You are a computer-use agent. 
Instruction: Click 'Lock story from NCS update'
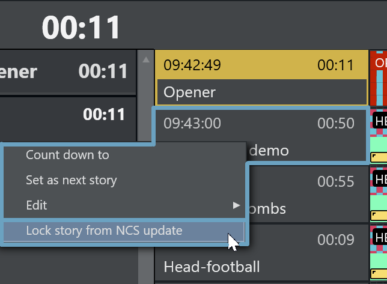[104, 231]
